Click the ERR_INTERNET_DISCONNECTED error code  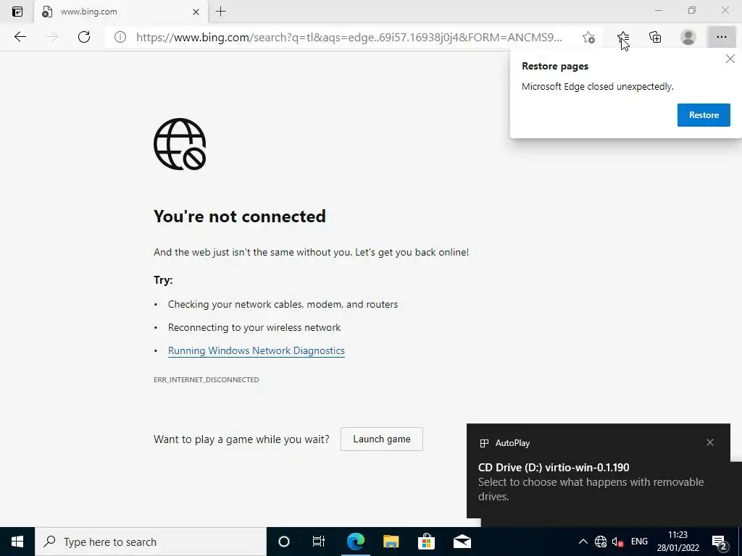(207, 379)
